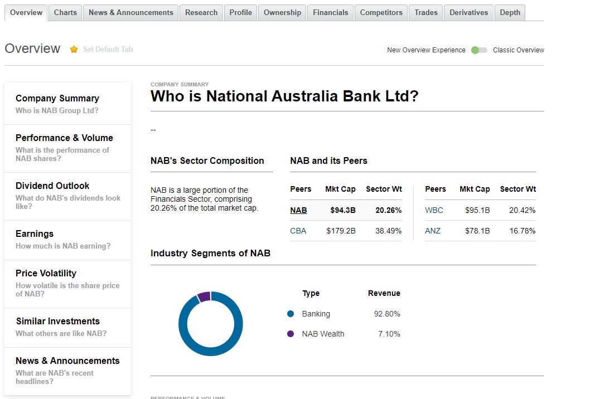Viewport: 605px width, 399px height.
Task: Open the Overview tab
Action: click(x=26, y=13)
